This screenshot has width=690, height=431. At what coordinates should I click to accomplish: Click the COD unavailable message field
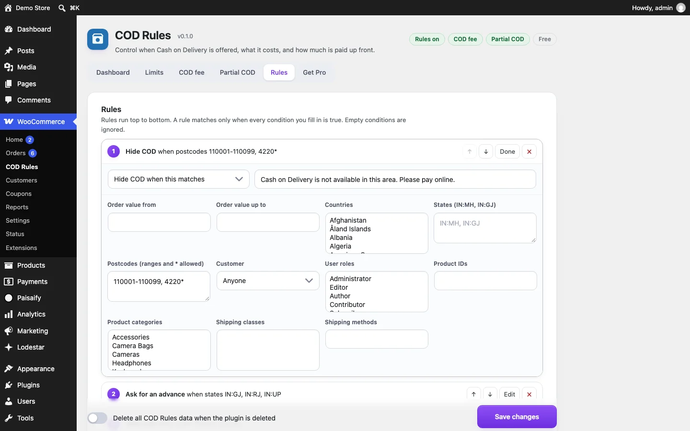[395, 179]
